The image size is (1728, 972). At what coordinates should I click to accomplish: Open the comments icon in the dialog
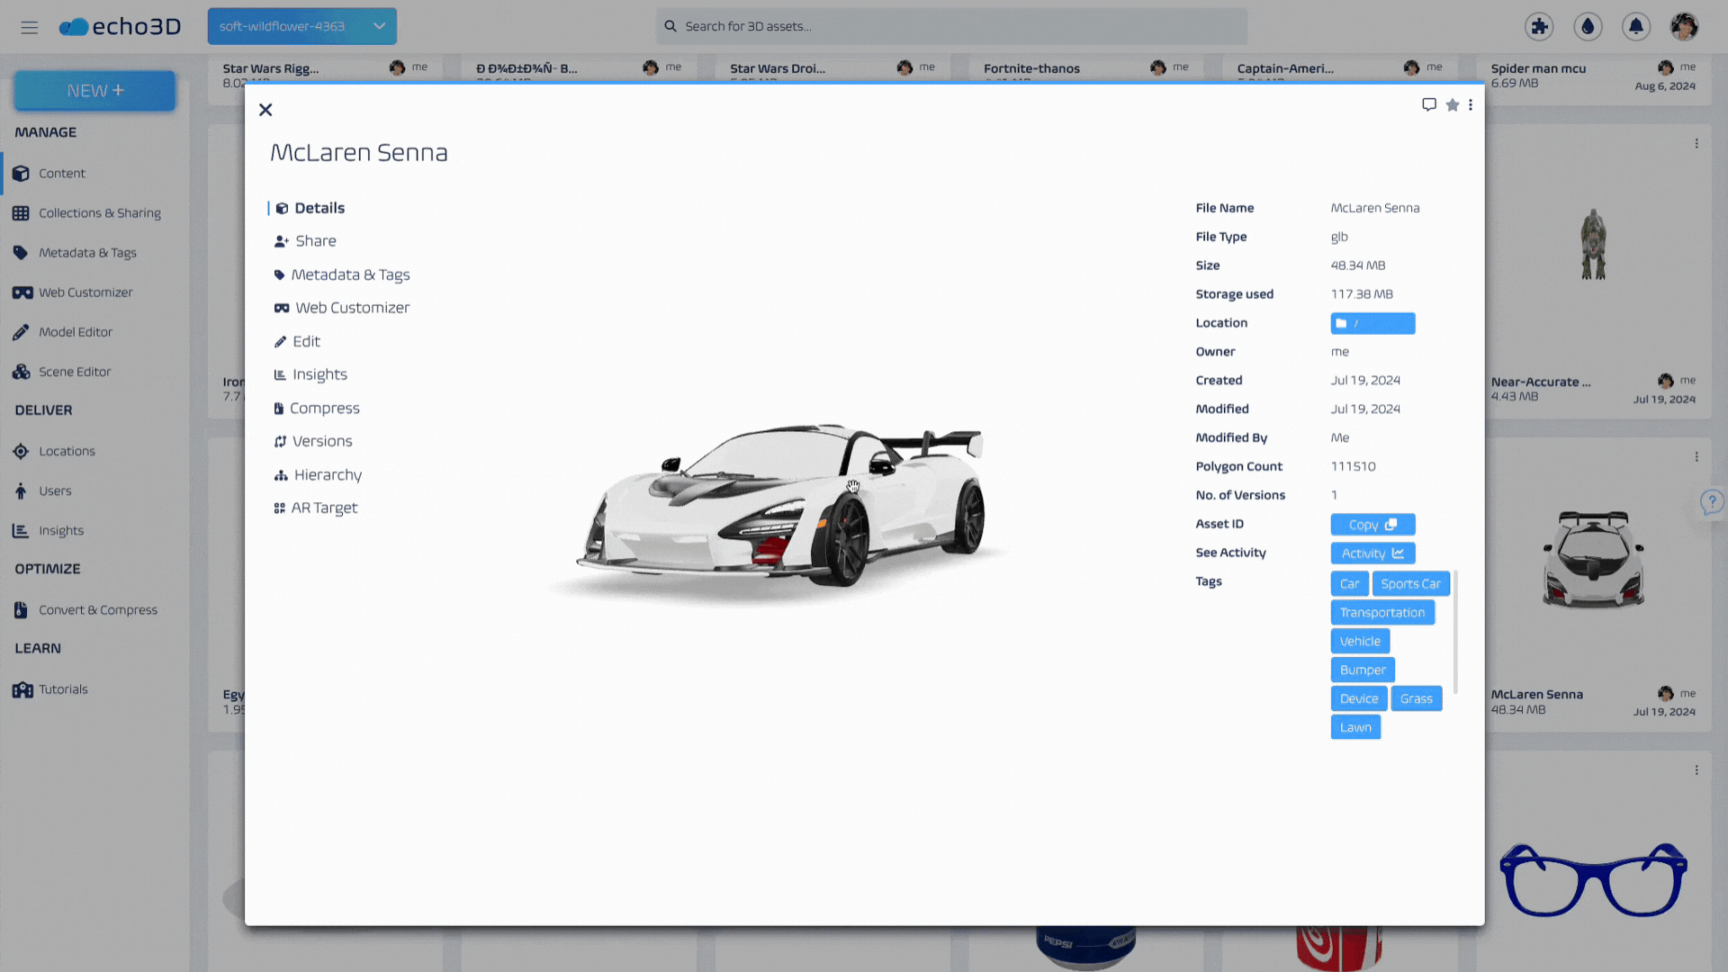point(1428,105)
